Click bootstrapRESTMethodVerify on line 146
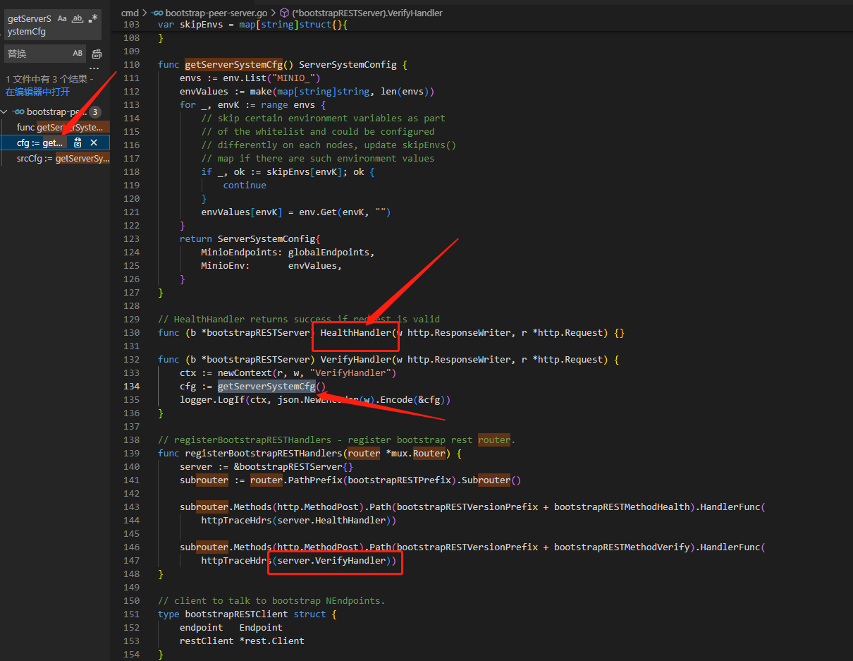The image size is (853, 661). coord(622,547)
